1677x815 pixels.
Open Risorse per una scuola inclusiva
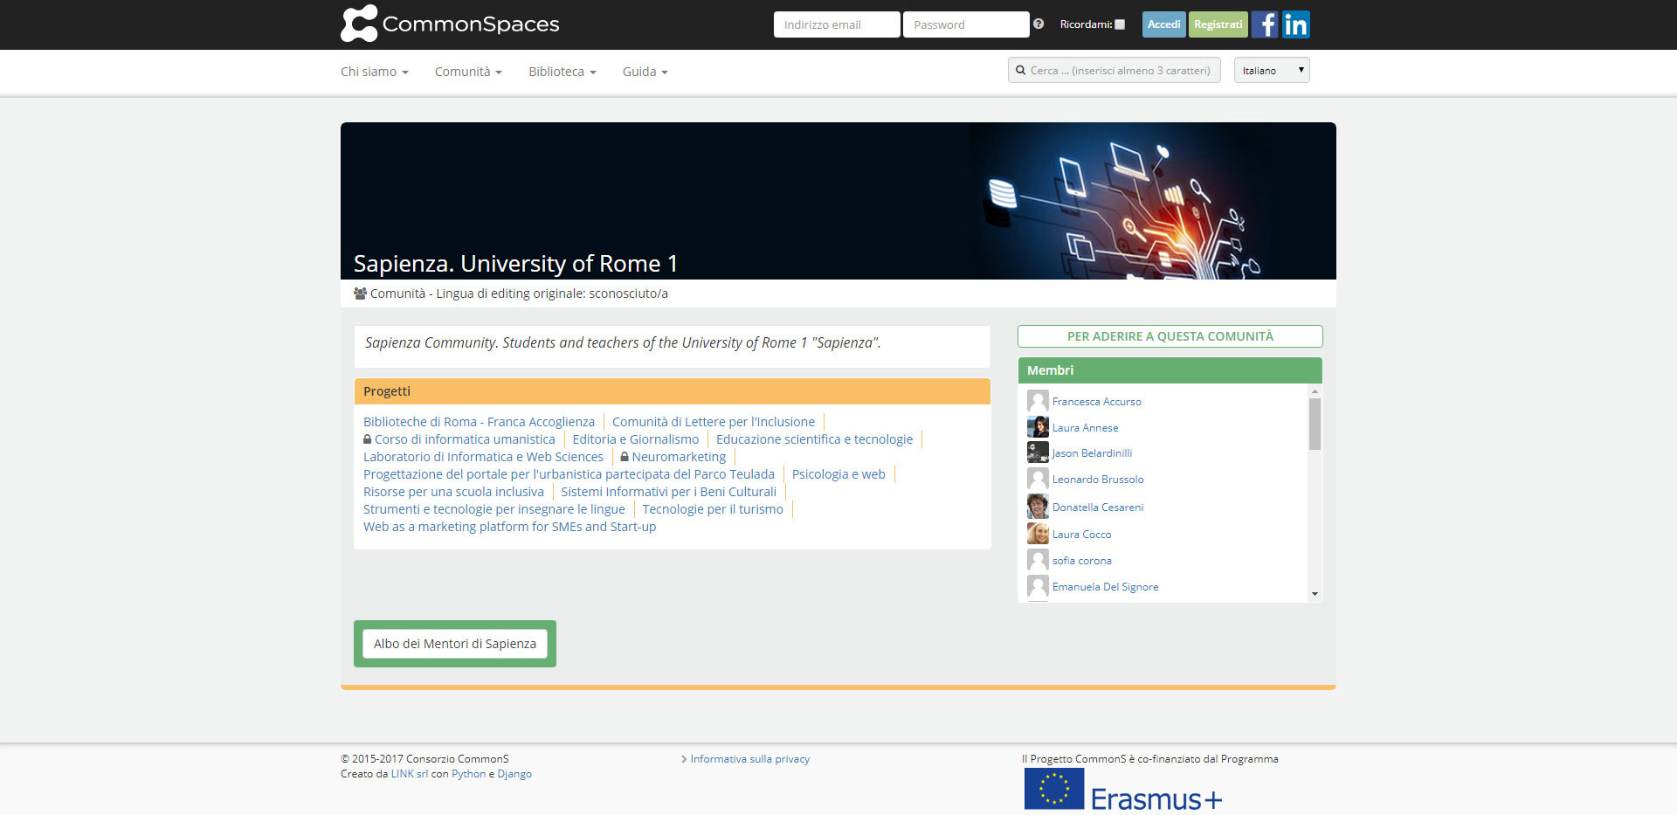coord(453,492)
